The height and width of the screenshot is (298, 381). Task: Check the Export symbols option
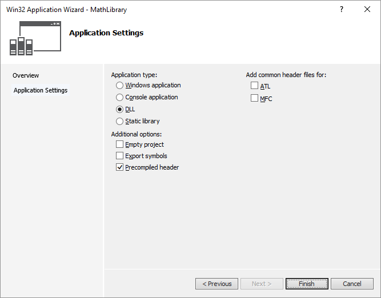coord(119,156)
